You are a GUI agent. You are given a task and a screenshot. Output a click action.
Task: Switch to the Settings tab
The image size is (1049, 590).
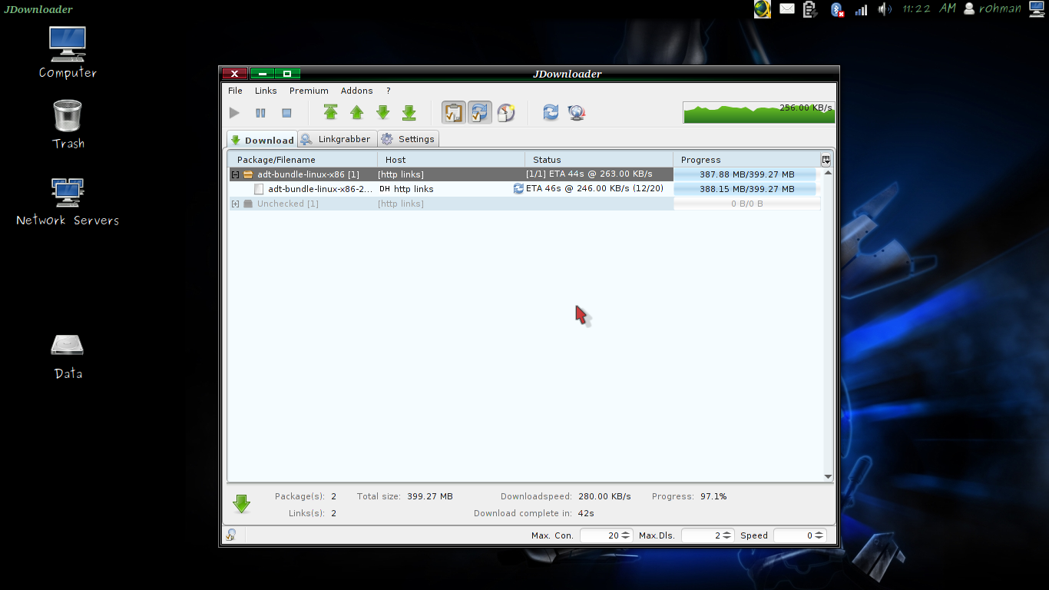coord(408,139)
